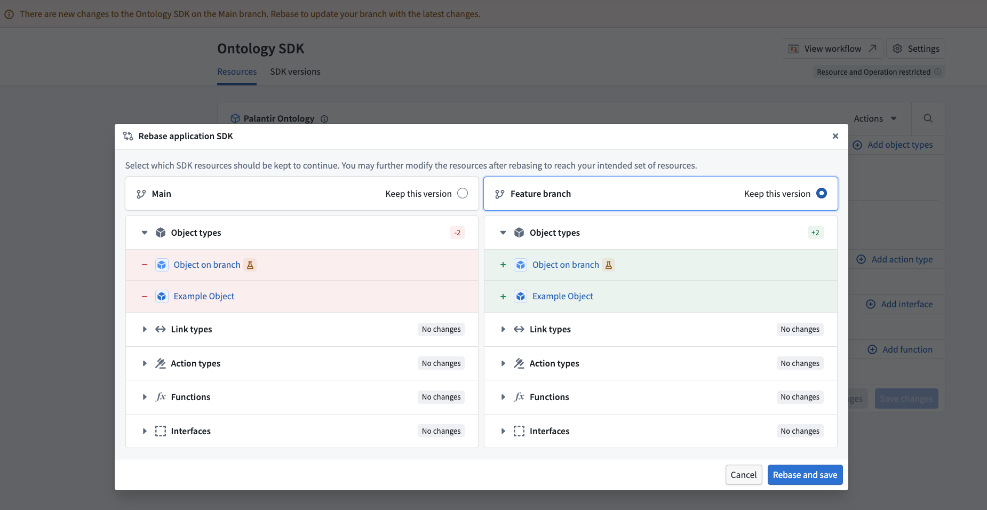Click the Action types icon in Feature branch column
Screen dimensions: 987x510
519,363
